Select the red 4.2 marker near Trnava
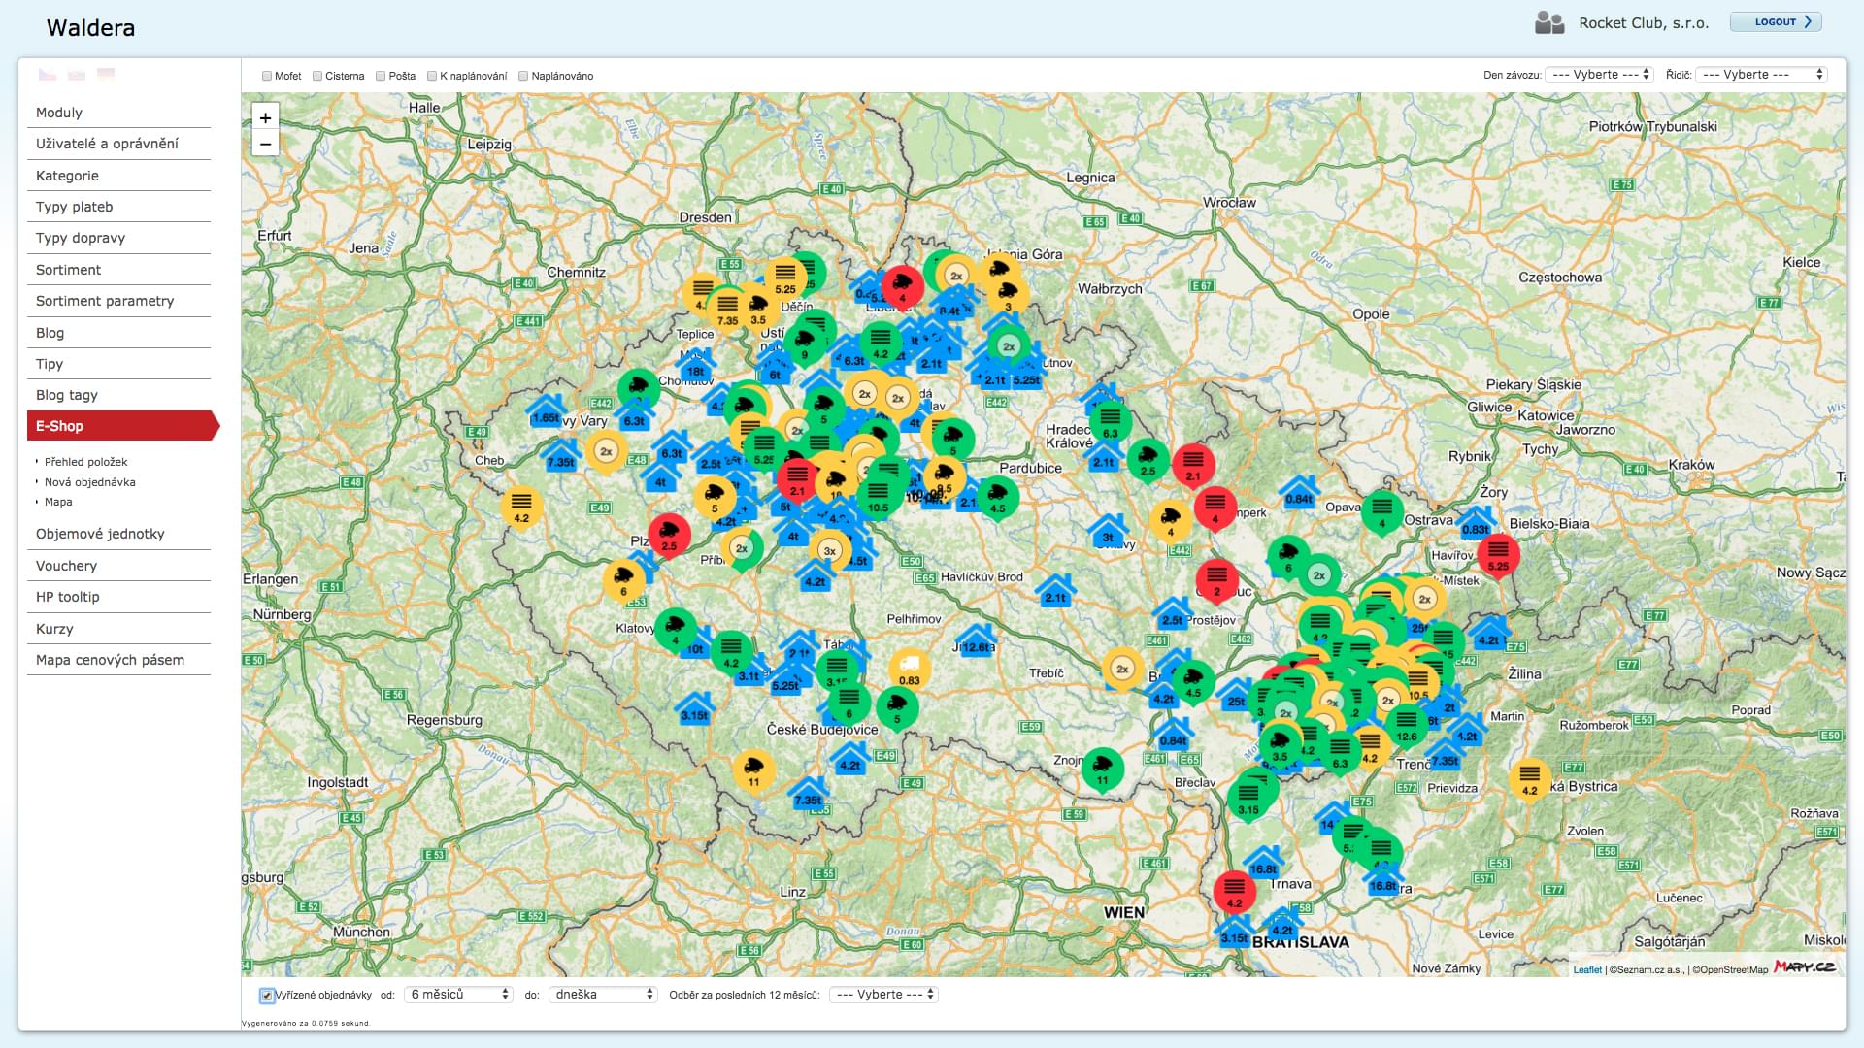 tap(1234, 892)
